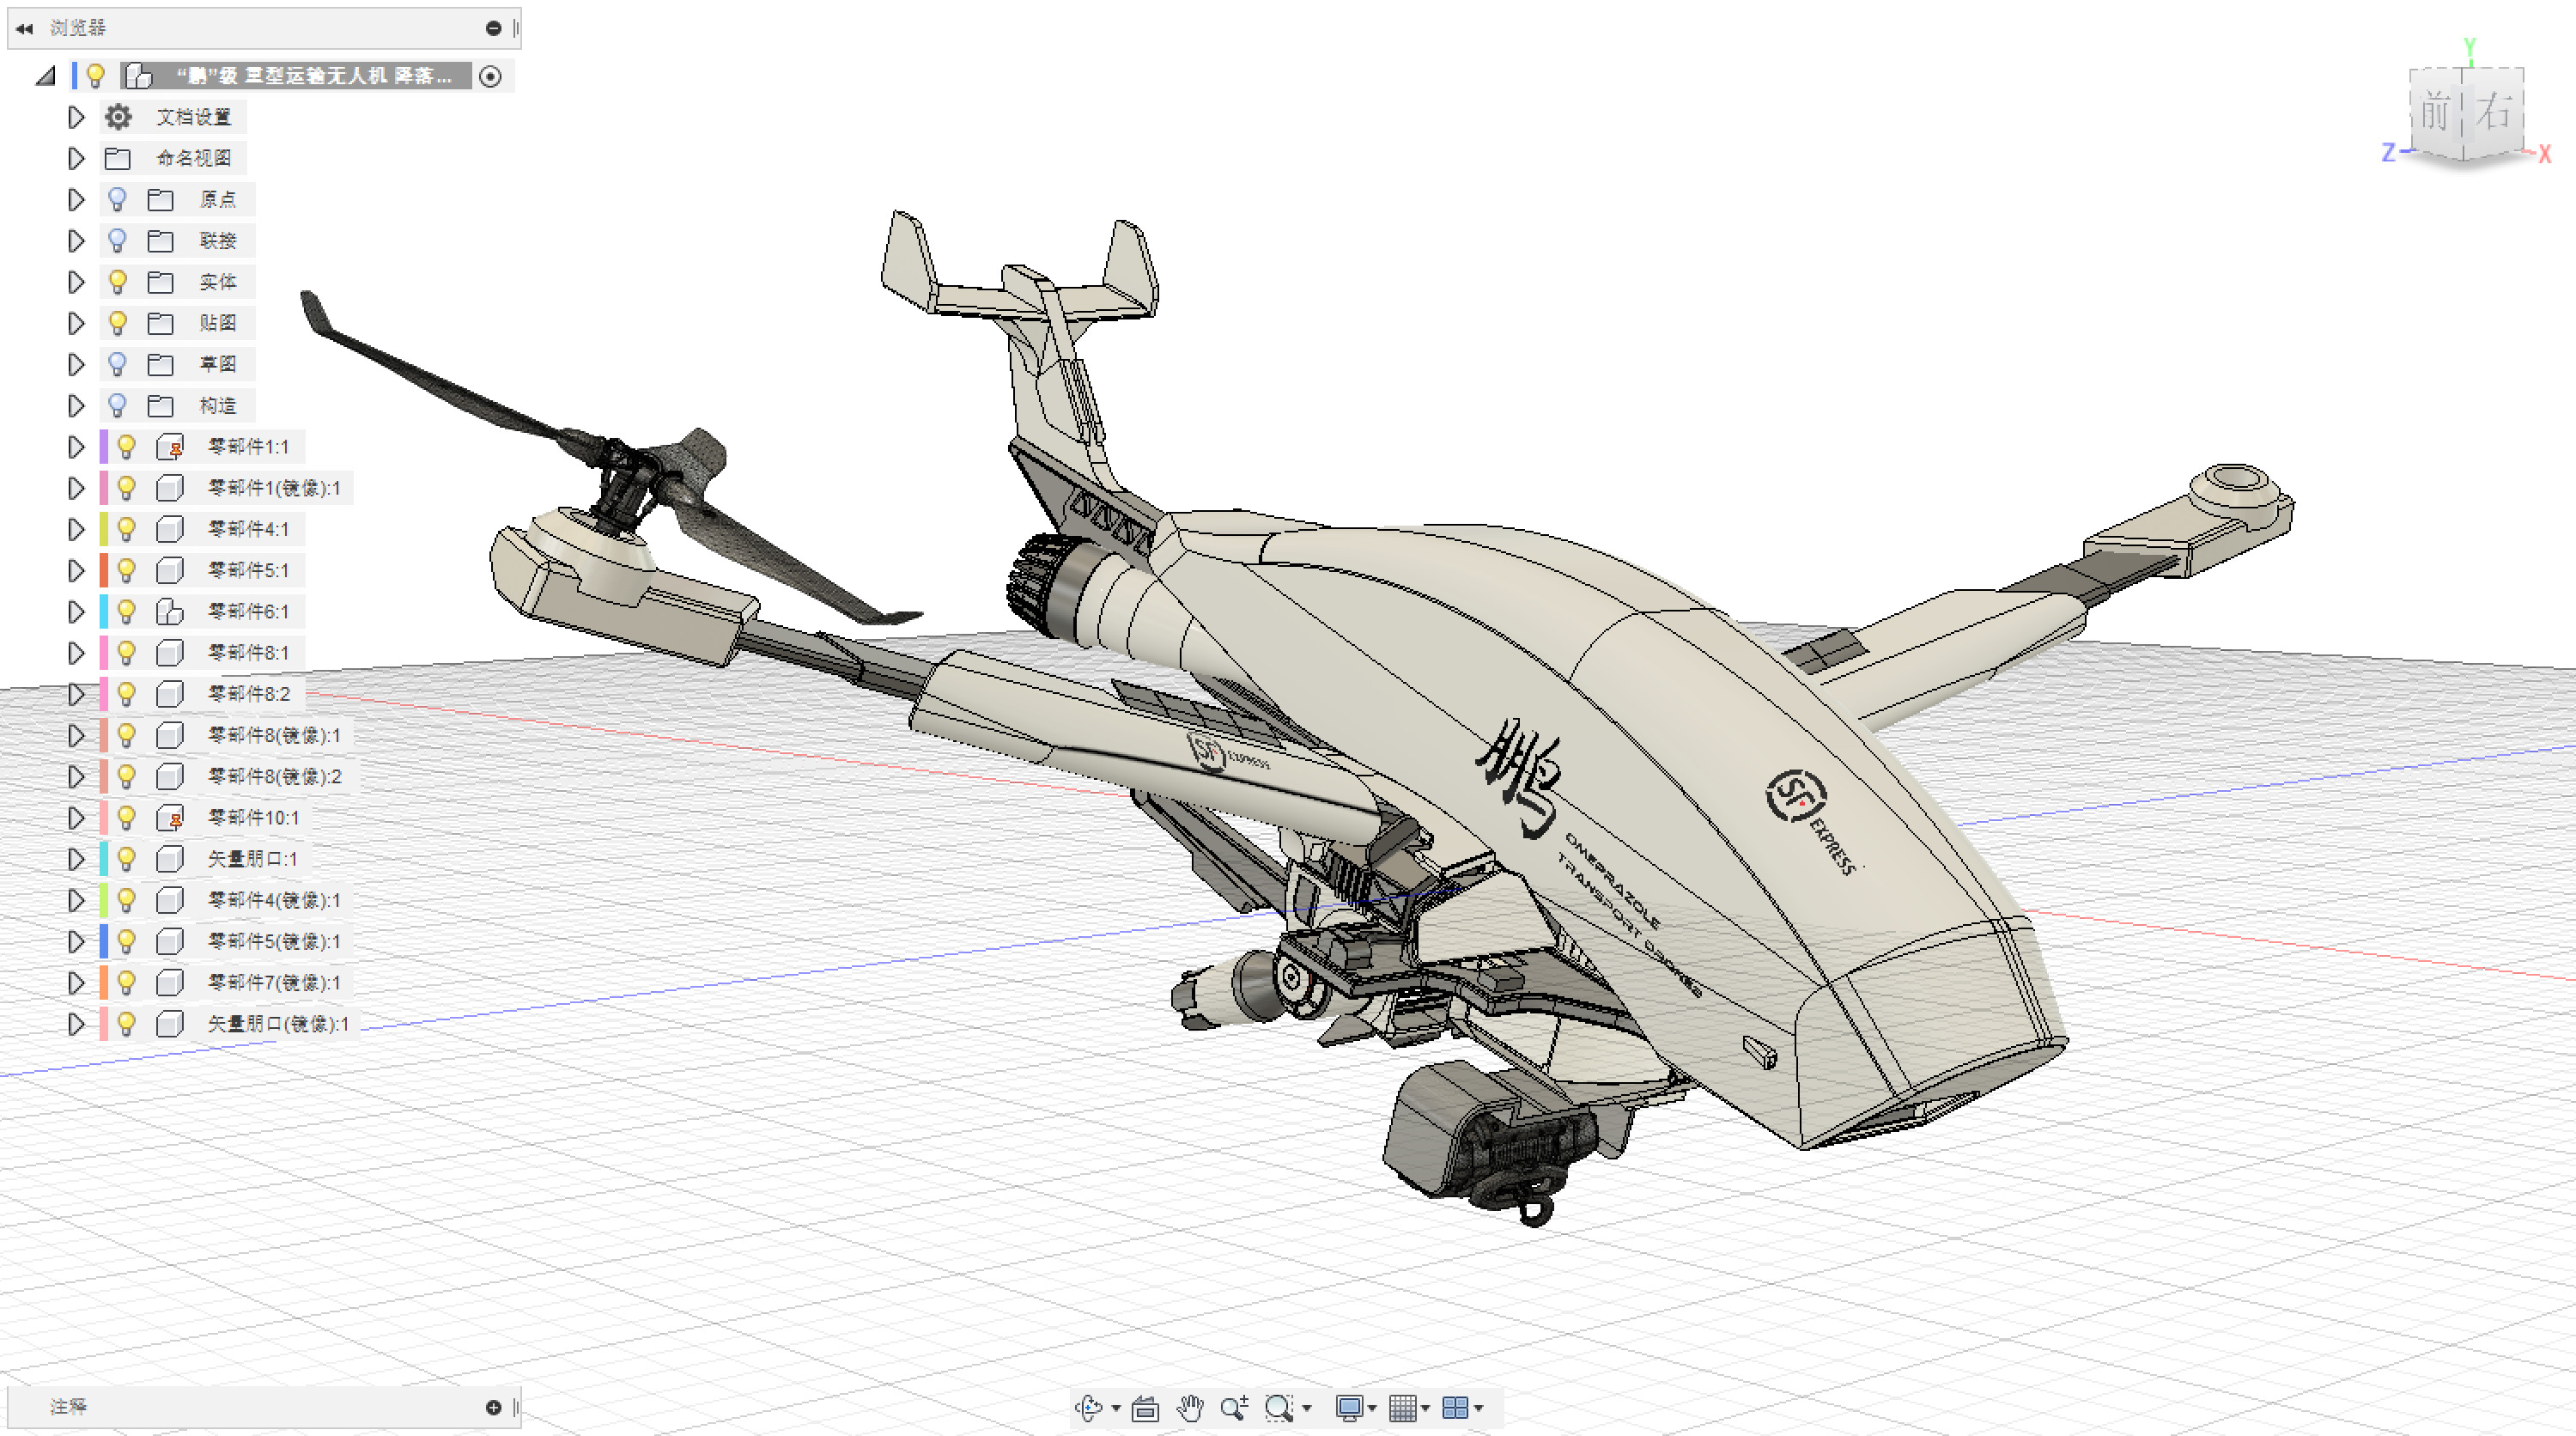The height and width of the screenshot is (1436, 2576).
Task: Show the 草图 sketches folder lightbulb
Action: click(117, 364)
